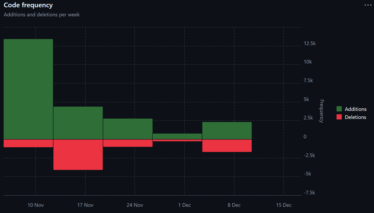This screenshot has height=213, width=374.
Task: Click the 15 Dec x-axis label
Action: (x=283, y=205)
